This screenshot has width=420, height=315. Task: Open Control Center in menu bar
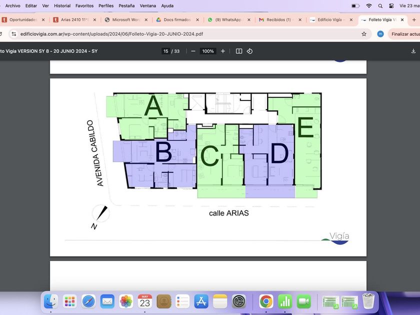click(391, 5)
